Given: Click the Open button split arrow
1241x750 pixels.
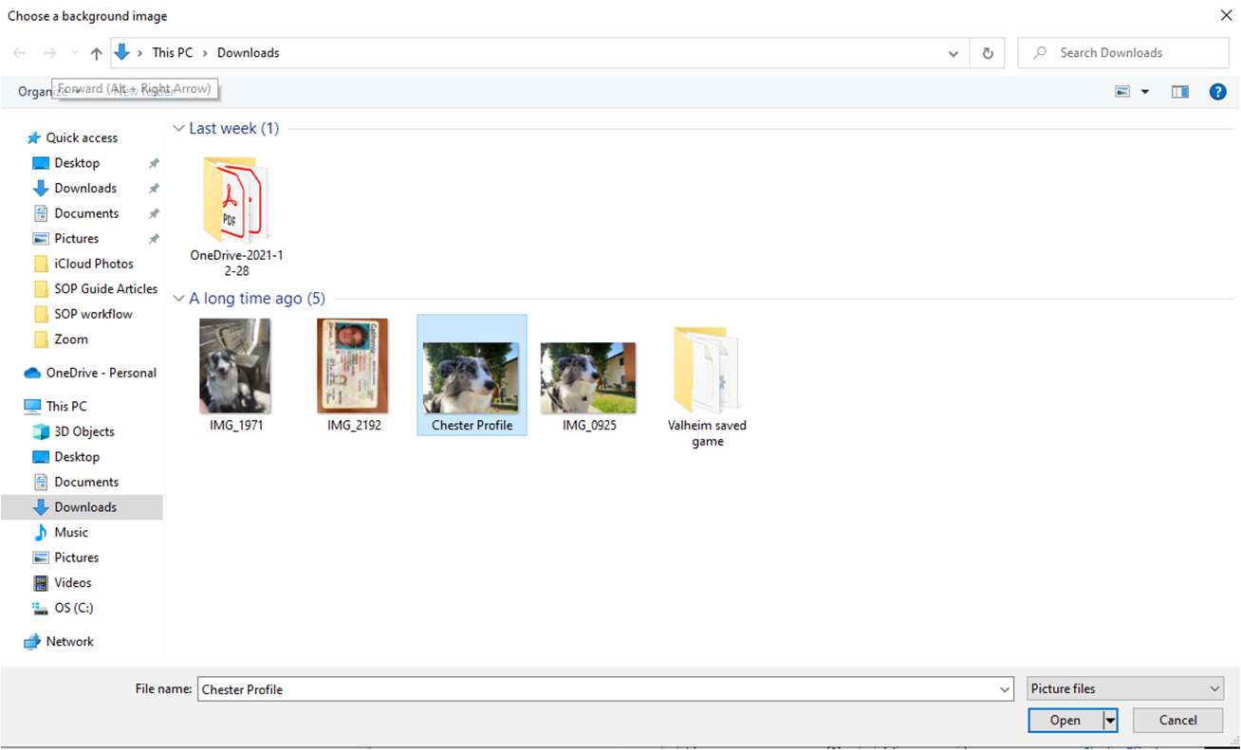Looking at the screenshot, I should click(x=1110, y=721).
